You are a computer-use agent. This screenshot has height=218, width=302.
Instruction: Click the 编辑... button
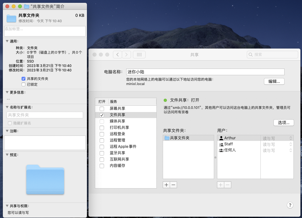coord(274,81)
